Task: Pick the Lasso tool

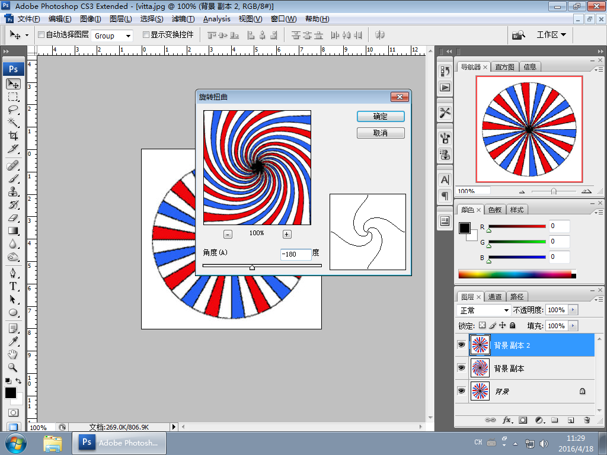Action: coord(13,110)
